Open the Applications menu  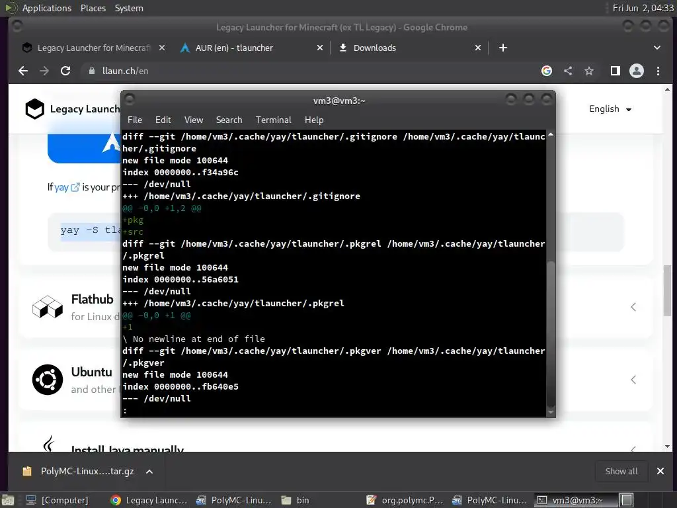pyautogui.click(x=47, y=8)
